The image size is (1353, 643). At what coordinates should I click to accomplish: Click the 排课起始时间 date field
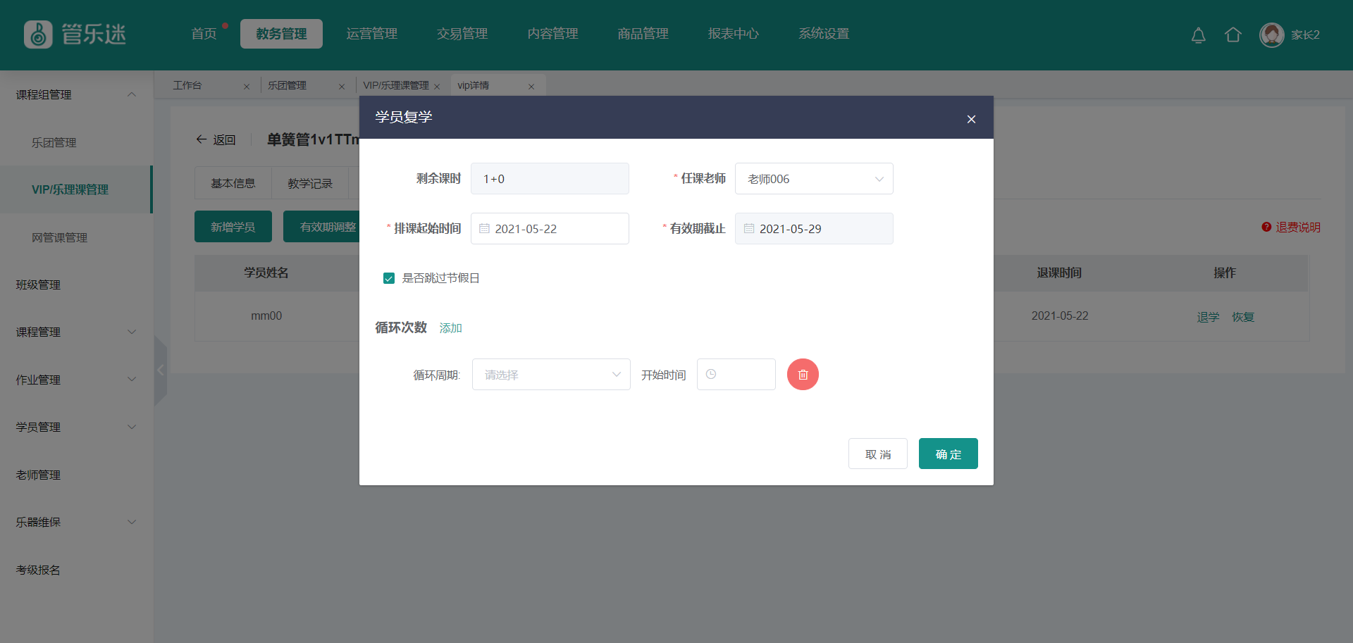click(x=550, y=229)
